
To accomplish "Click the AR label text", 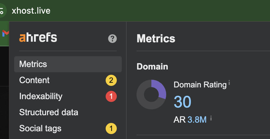I will coord(179,120).
